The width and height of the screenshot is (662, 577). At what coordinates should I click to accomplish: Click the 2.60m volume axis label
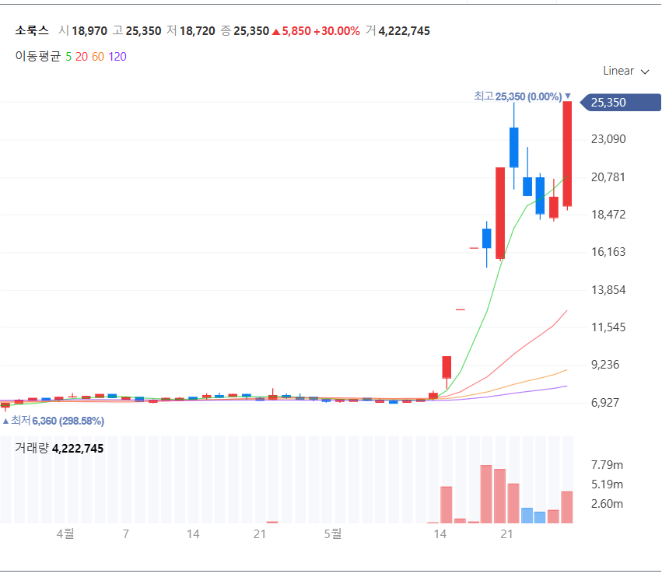click(x=607, y=504)
